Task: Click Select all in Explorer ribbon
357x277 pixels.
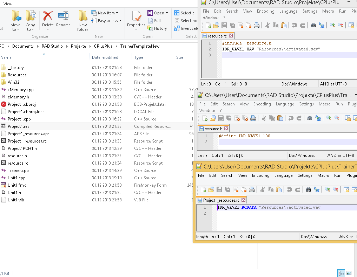Action: [186, 13]
